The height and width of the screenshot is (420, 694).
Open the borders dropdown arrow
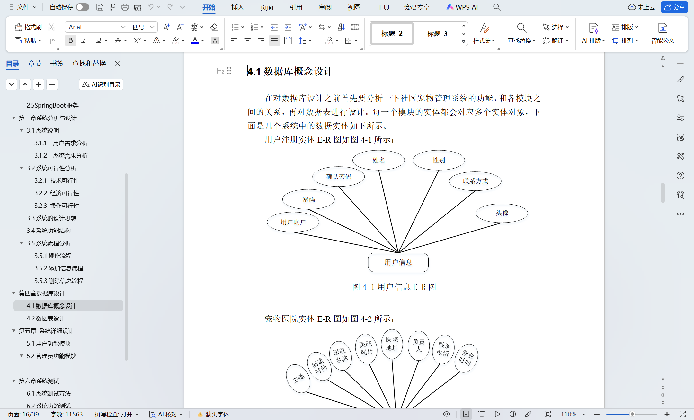pos(356,40)
